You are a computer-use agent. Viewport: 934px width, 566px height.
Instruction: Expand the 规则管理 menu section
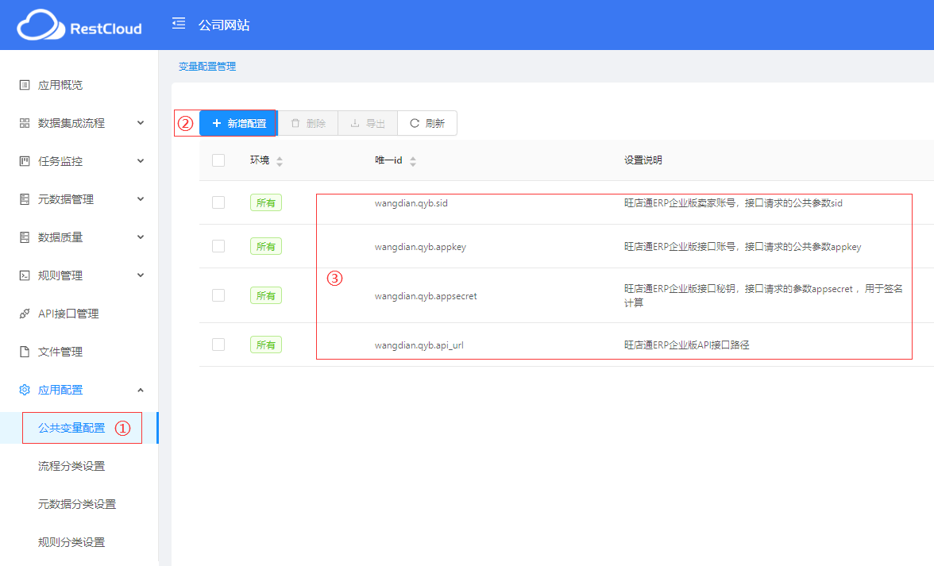(x=141, y=275)
